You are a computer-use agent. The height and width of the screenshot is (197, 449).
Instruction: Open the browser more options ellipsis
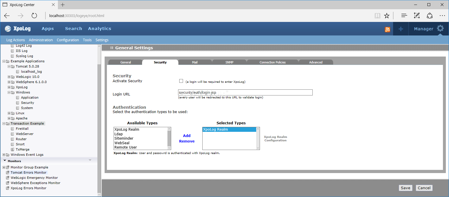click(442, 16)
